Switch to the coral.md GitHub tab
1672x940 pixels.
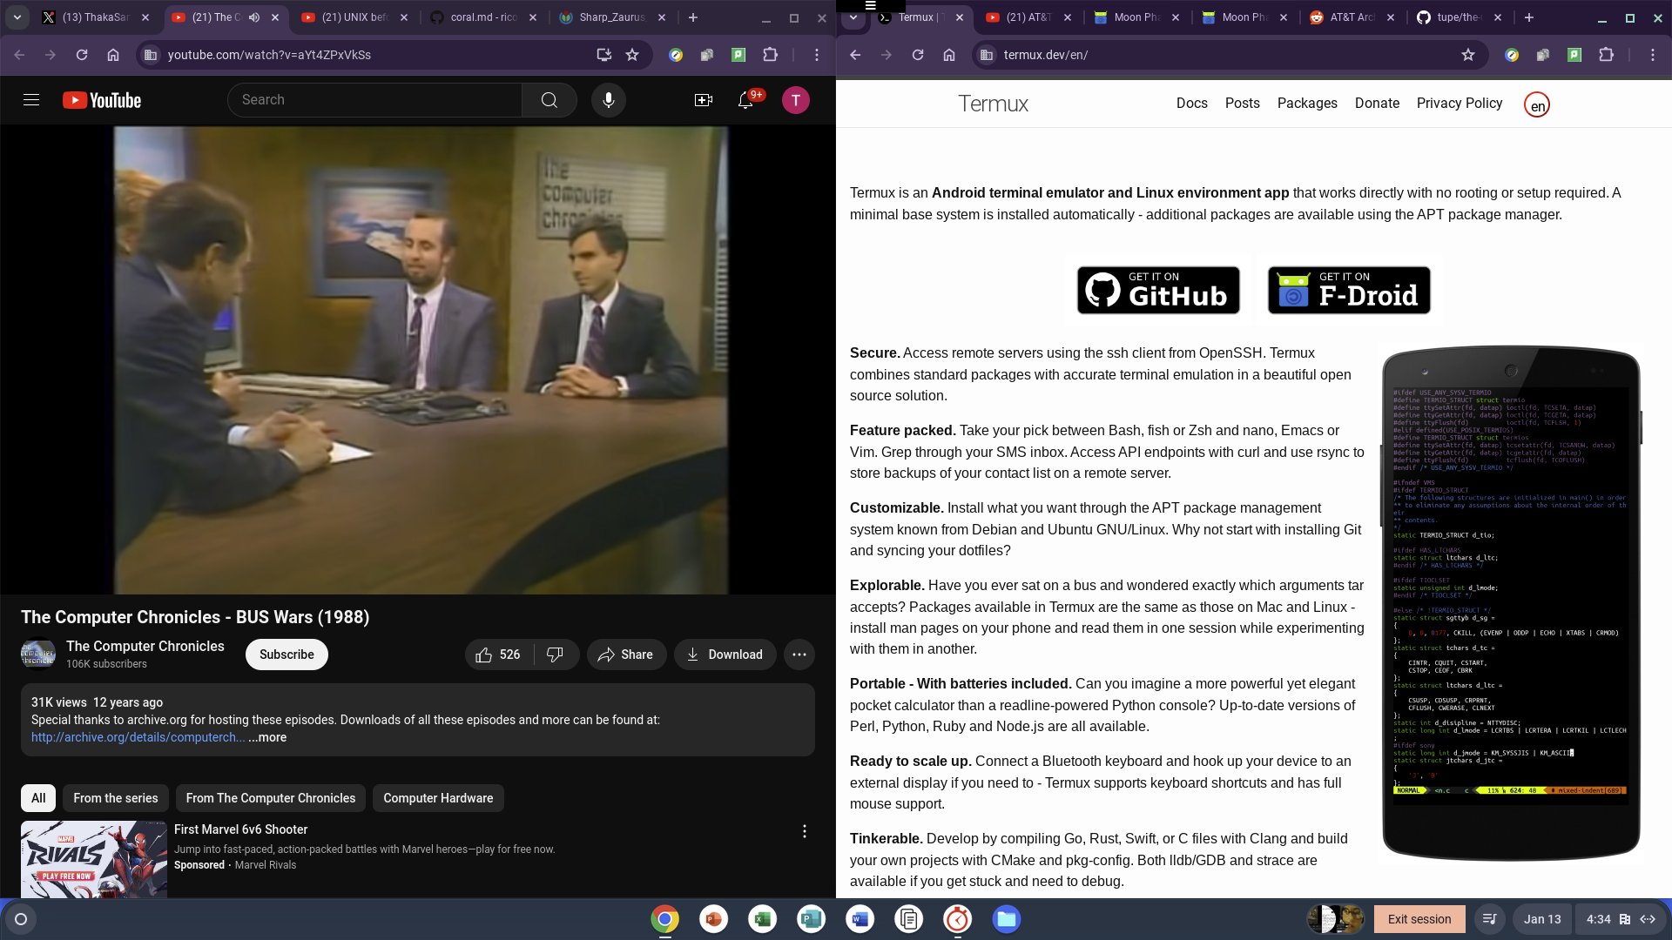(484, 17)
